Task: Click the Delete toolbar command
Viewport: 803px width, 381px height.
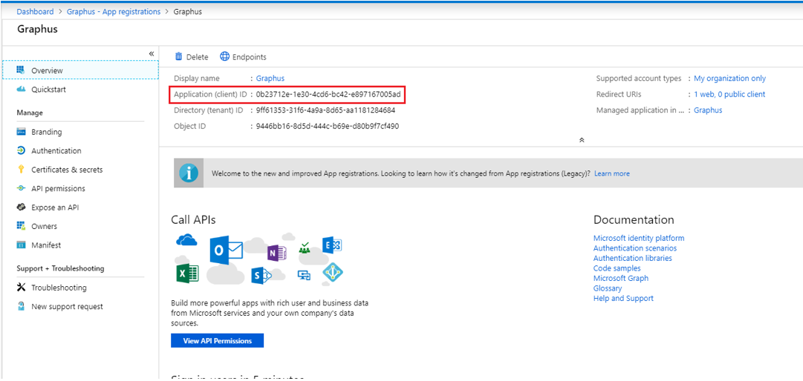Action: [192, 56]
